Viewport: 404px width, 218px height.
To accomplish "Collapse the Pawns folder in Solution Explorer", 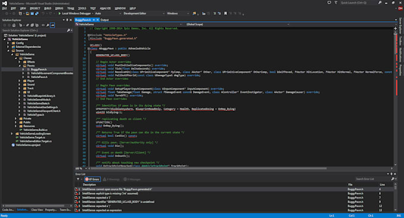I will click(x=20, y=66).
